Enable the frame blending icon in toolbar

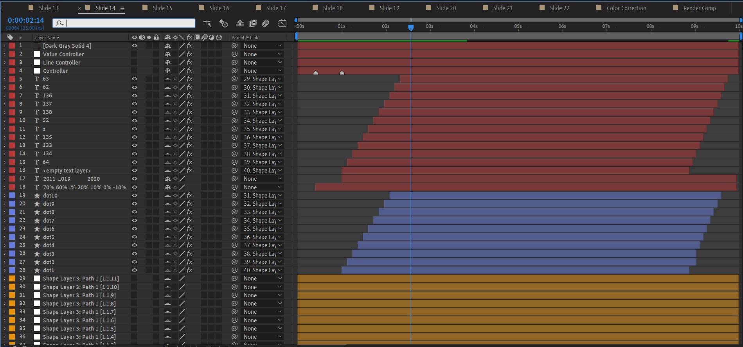253,23
